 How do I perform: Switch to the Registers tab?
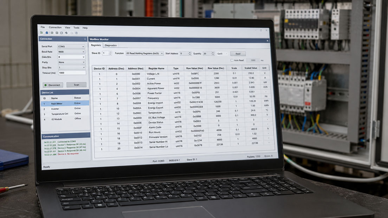(96, 45)
